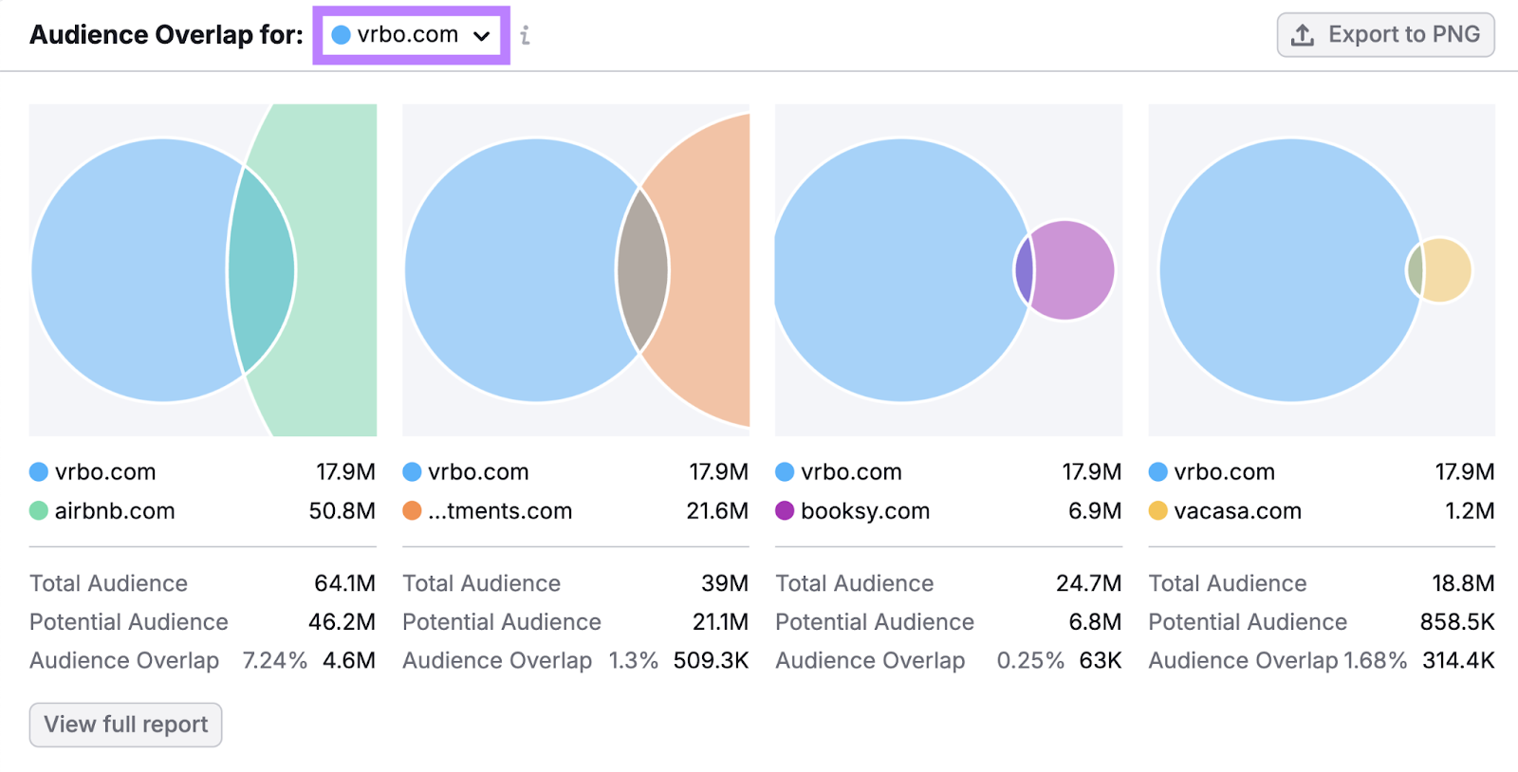Click the 18.8M total audience value
1518x772 pixels.
pos(1463,583)
